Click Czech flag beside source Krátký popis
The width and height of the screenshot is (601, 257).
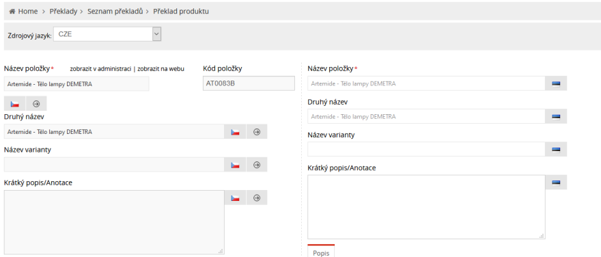(x=236, y=198)
